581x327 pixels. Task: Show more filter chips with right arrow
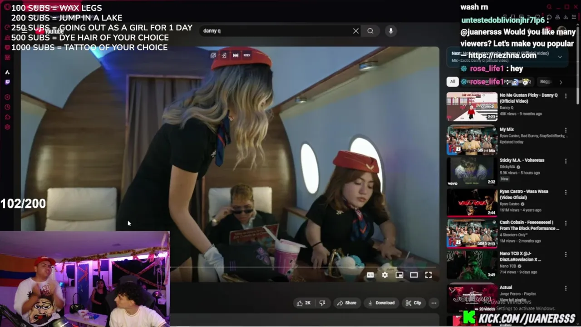[561, 82]
